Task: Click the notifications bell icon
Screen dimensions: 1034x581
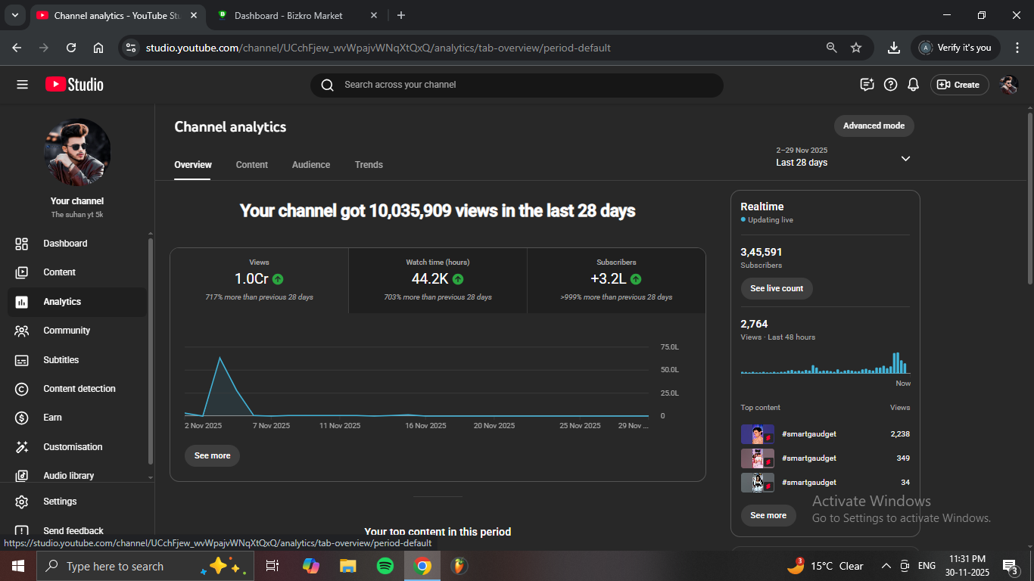Action: tap(914, 85)
